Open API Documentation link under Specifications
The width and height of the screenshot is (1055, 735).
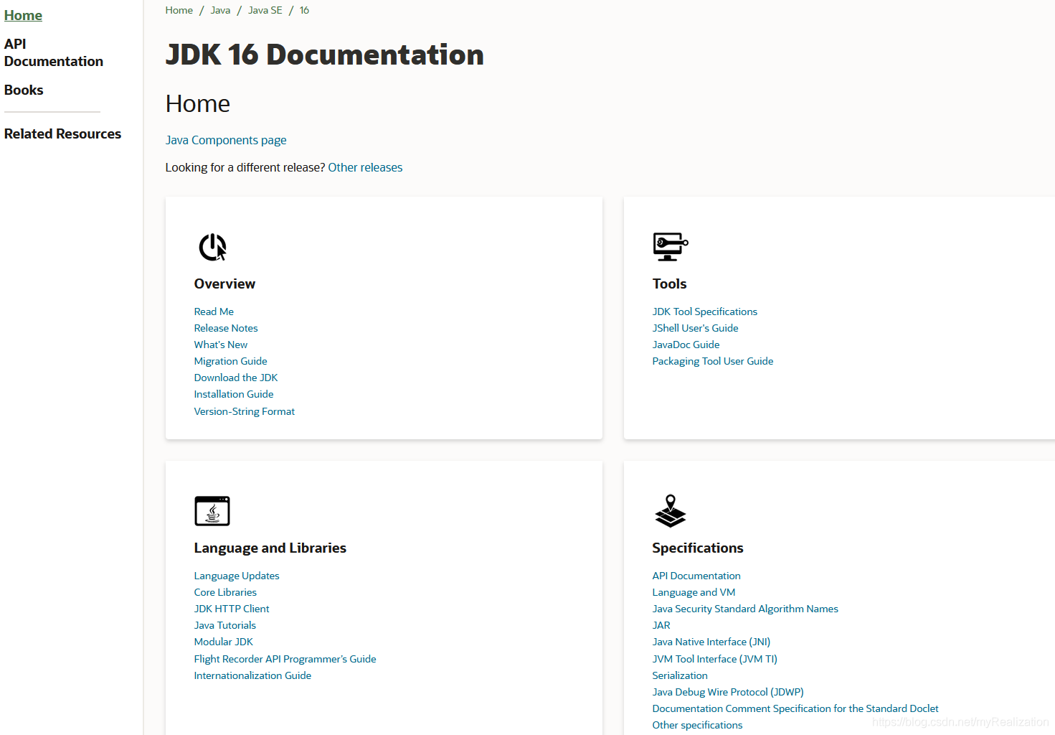pyautogui.click(x=696, y=576)
